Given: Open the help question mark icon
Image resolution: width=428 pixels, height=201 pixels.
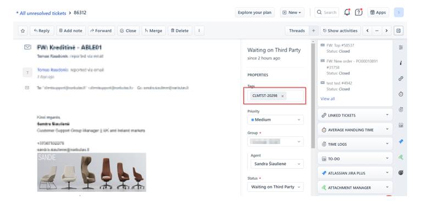Looking at the screenshot, I should [358, 12].
